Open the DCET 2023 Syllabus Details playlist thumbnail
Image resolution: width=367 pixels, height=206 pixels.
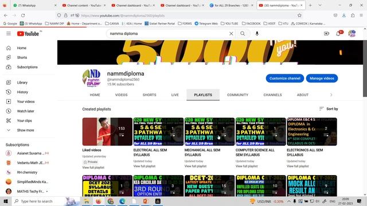tap(107, 185)
